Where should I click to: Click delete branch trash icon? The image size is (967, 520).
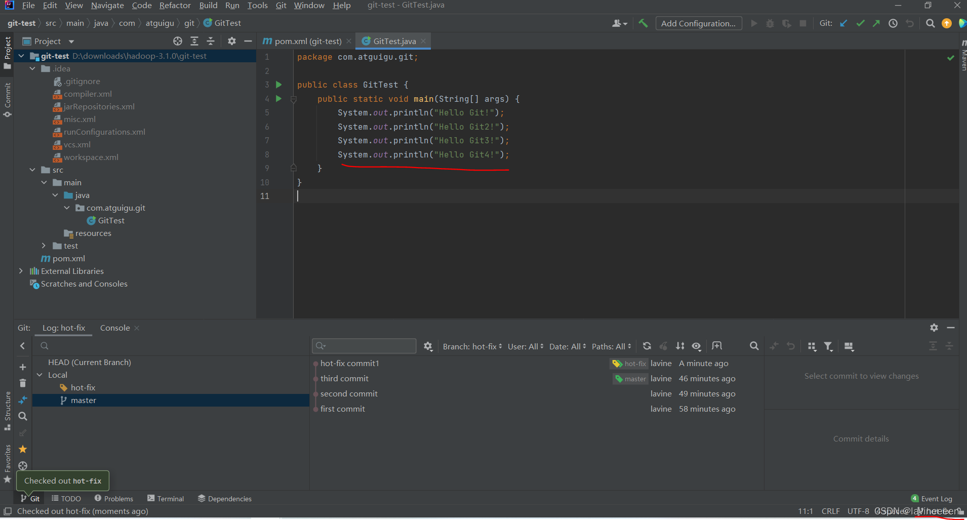[x=23, y=383]
